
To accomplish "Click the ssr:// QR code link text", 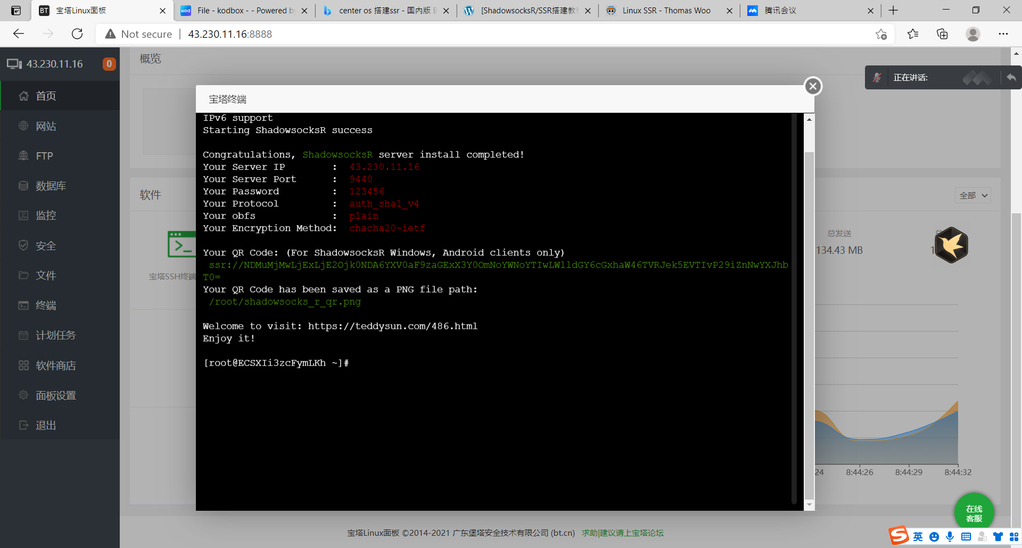I will pos(496,271).
